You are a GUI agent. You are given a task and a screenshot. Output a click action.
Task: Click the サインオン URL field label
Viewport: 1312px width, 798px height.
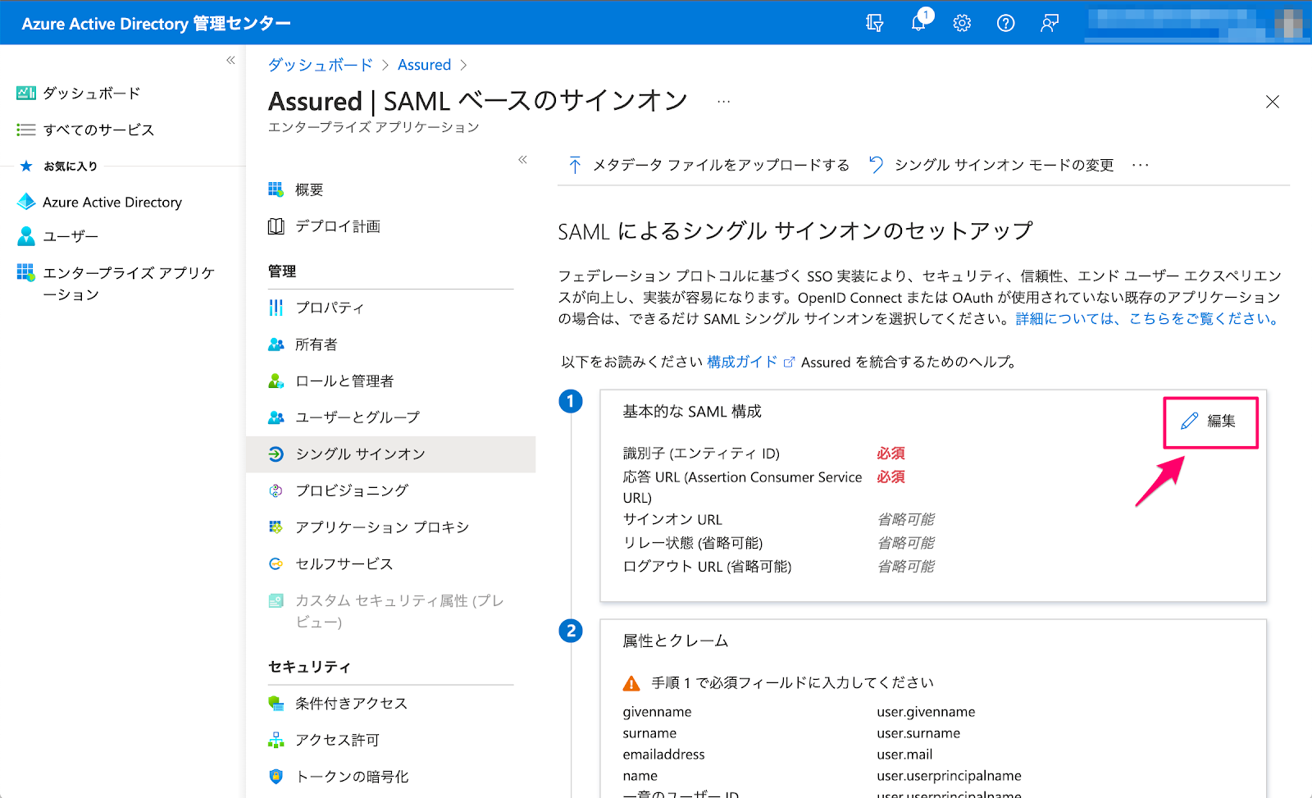tap(672, 519)
